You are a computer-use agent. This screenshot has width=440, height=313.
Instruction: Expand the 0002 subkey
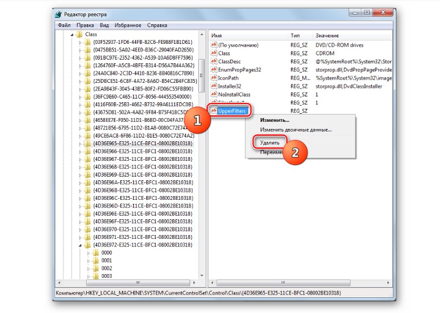[x=88, y=269]
